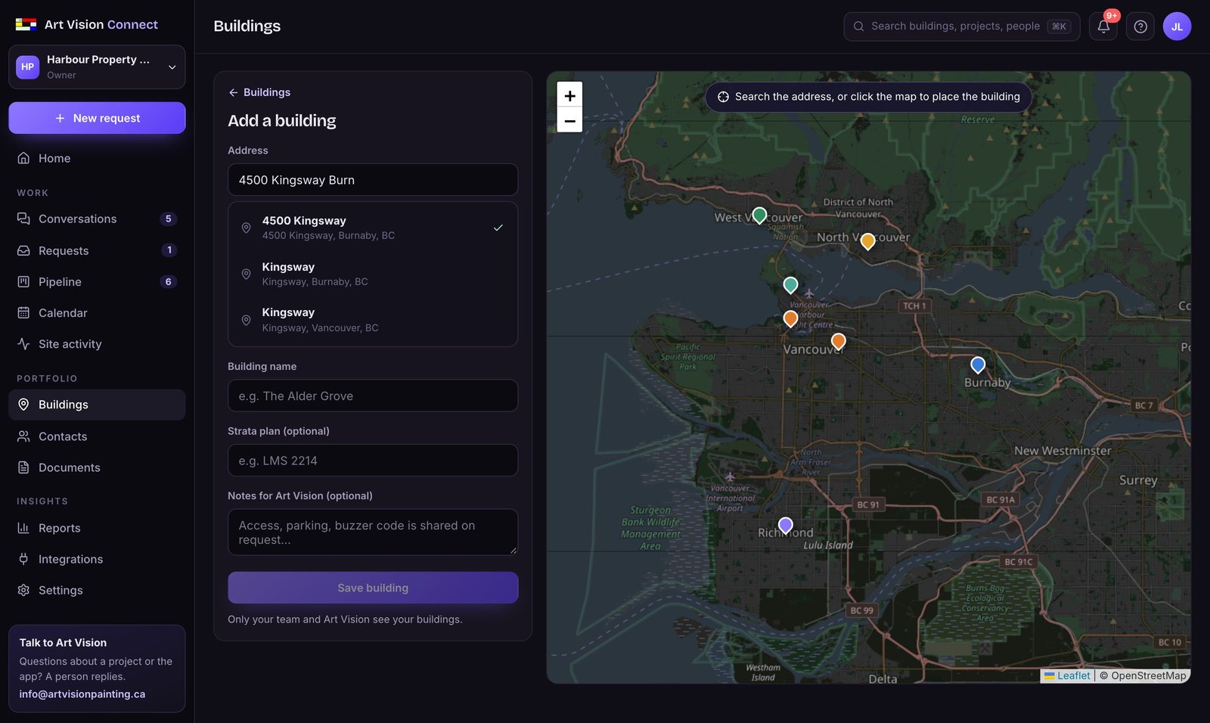
Task: Zoom in on the map
Action: [569, 95]
